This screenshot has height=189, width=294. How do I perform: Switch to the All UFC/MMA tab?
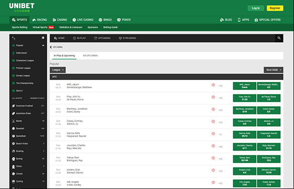[x=90, y=56]
